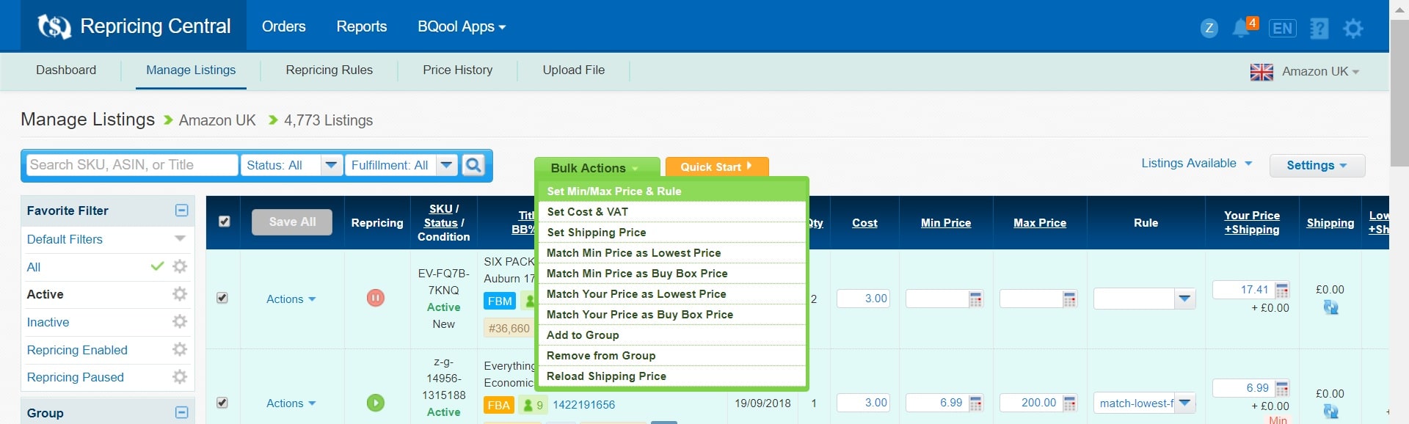Open the top-right settings gear icon
The height and width of the screenshot is (424, 1409).
coord(1353,29)
